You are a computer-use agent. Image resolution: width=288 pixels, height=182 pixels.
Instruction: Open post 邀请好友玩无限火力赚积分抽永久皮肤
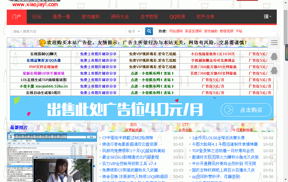(225, 157)
